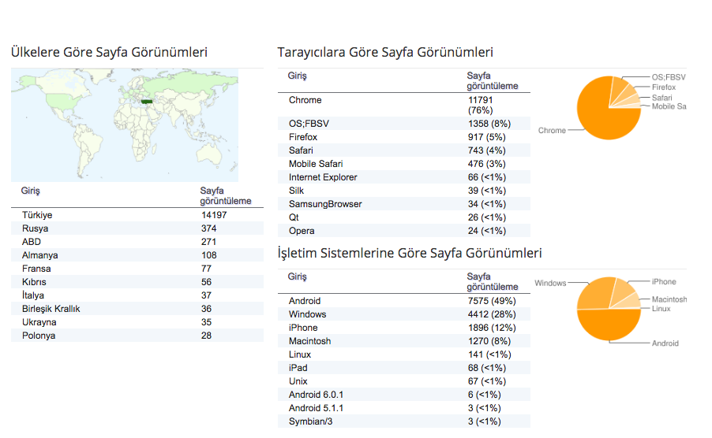The height and width of the screenshot is (438, 712).
Task: Click the Android slice in the operating systems pie chart
Action: tap(609, 325)
